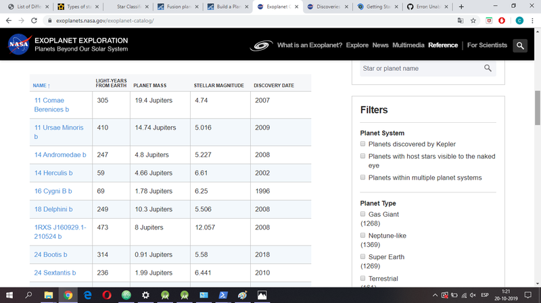Sort table by DISCOVERY DATE column
541x303 pixels.
click(x=273, y=86)
